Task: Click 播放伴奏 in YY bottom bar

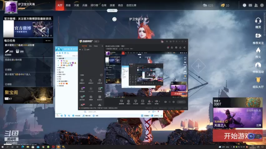Action: click(x=86, y=116)
